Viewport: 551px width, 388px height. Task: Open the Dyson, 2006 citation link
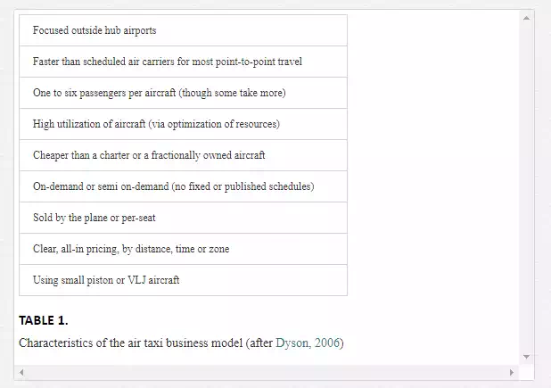tap(308, 343)
